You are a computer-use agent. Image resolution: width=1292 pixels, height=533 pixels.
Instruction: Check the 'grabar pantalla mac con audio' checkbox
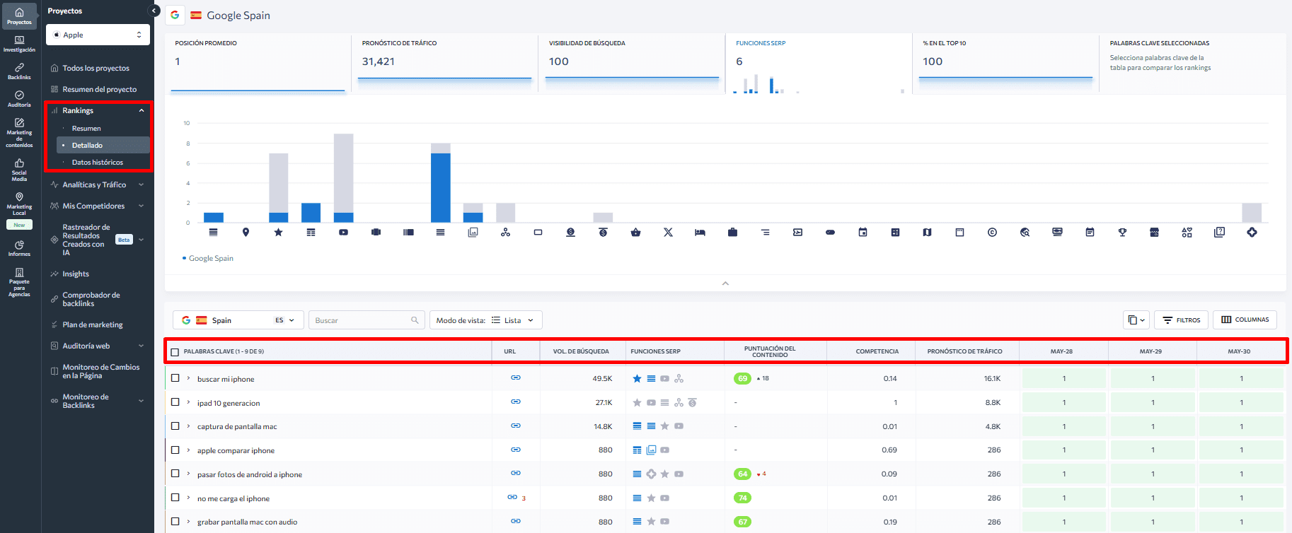[x=175, y=522]
